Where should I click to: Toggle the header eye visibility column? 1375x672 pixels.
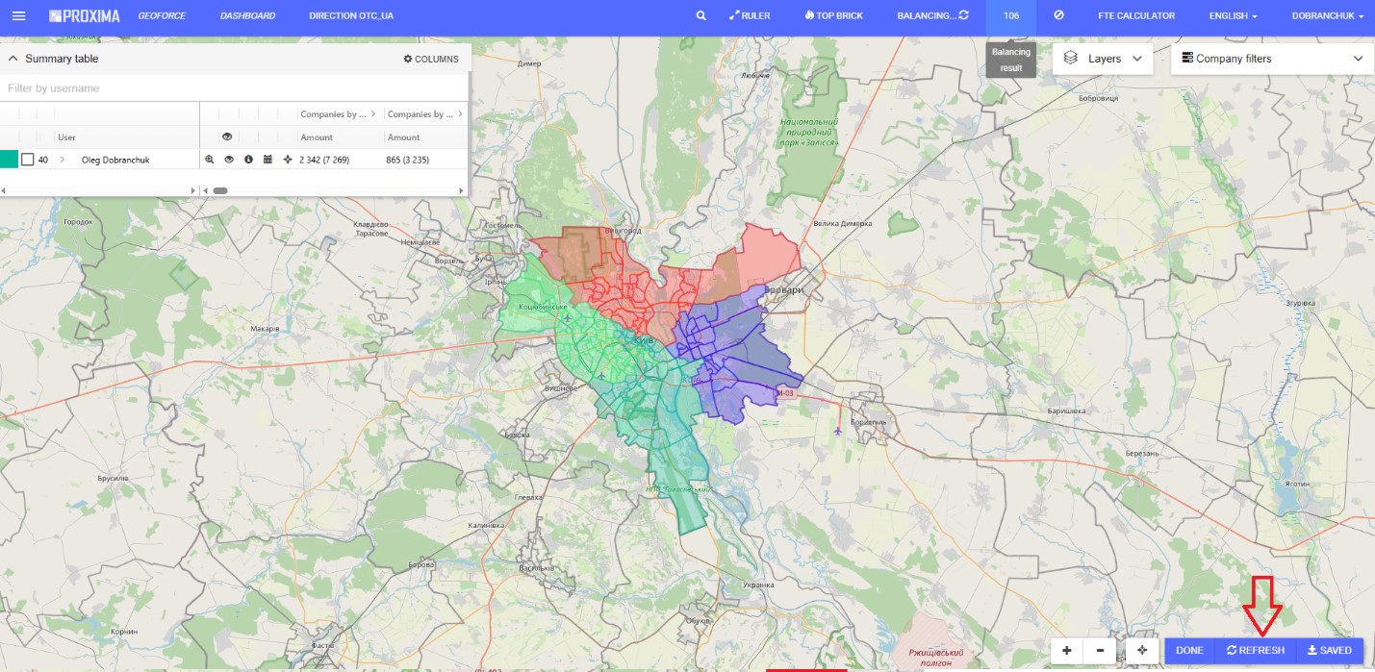227,137
